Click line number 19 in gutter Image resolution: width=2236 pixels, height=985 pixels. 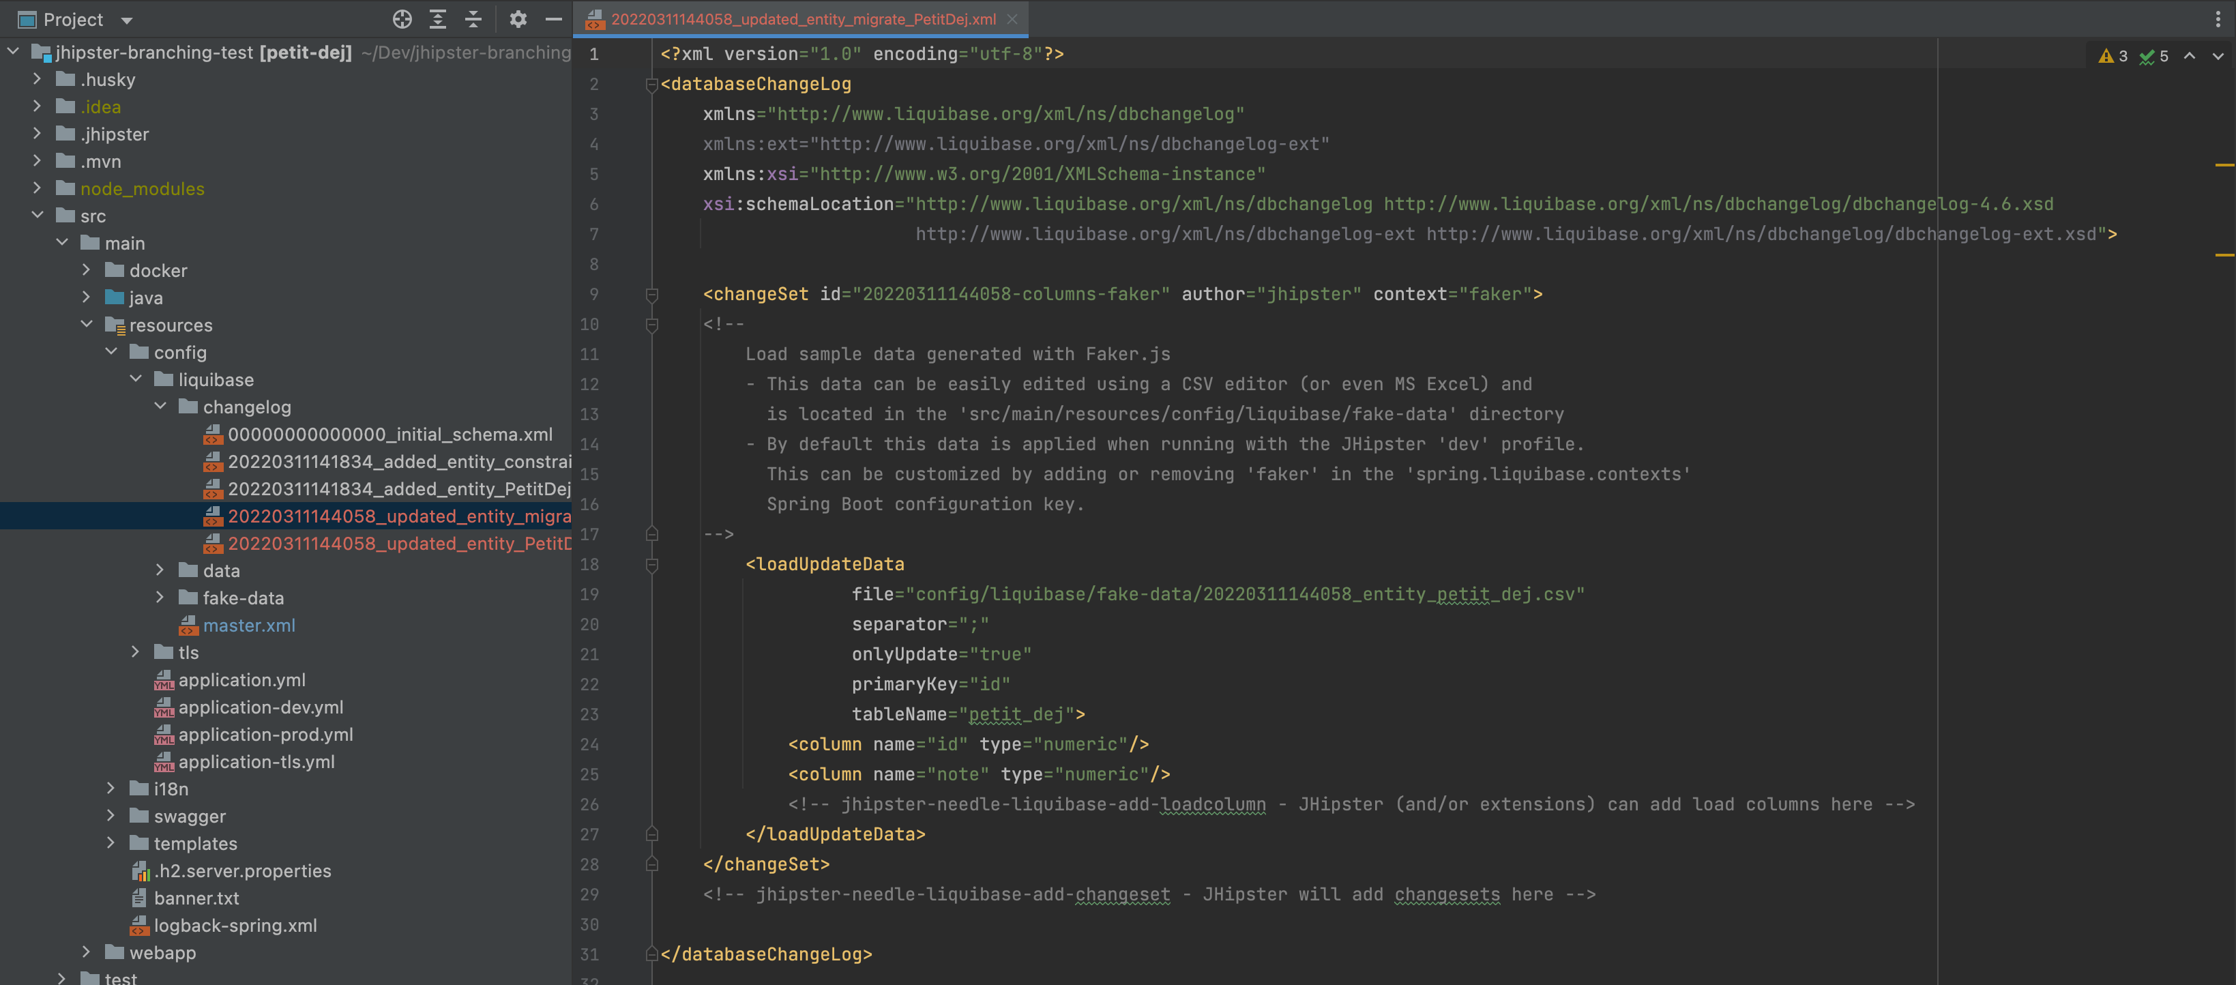589,594
